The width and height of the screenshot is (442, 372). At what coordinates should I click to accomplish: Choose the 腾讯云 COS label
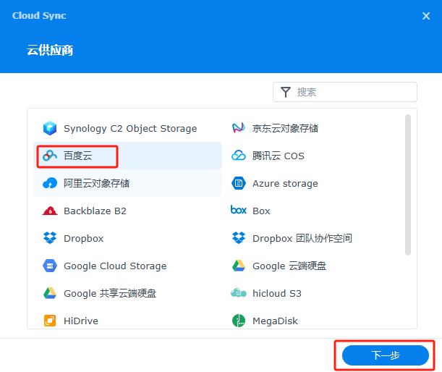click(x=279, y=156)
